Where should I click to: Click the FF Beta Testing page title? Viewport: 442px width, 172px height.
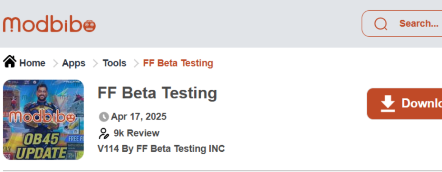(157, 93)
